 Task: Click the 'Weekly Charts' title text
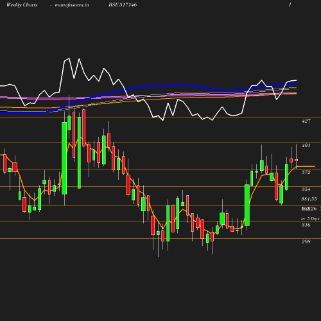point(22,5)
